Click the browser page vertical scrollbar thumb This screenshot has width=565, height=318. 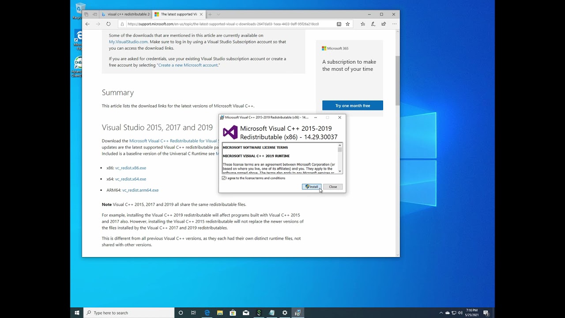click(x=397, y=81)
